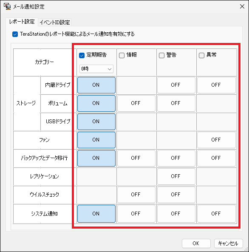
Task: Toggle ボリューム 情報 OFF button
Action: 136,103
